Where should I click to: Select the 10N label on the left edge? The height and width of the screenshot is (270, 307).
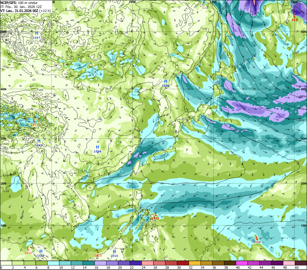(3, 226)
